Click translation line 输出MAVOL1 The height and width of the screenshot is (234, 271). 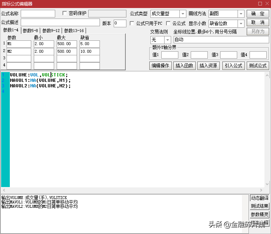coord(39,202)
